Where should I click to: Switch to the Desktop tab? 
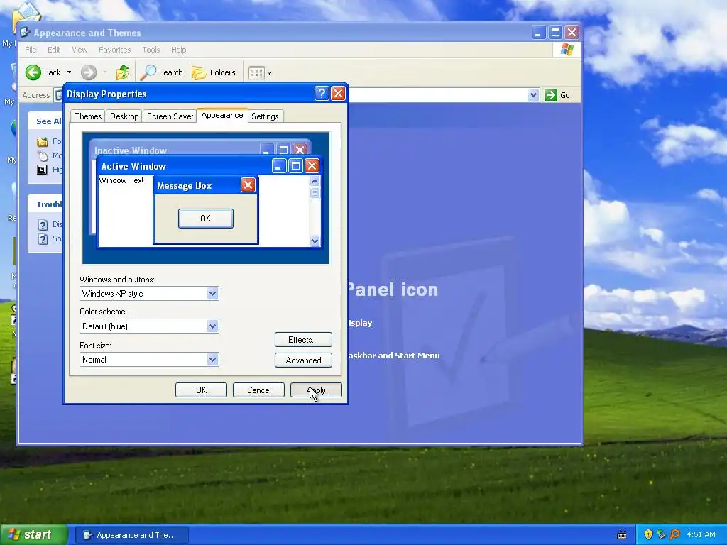[124, 116]
